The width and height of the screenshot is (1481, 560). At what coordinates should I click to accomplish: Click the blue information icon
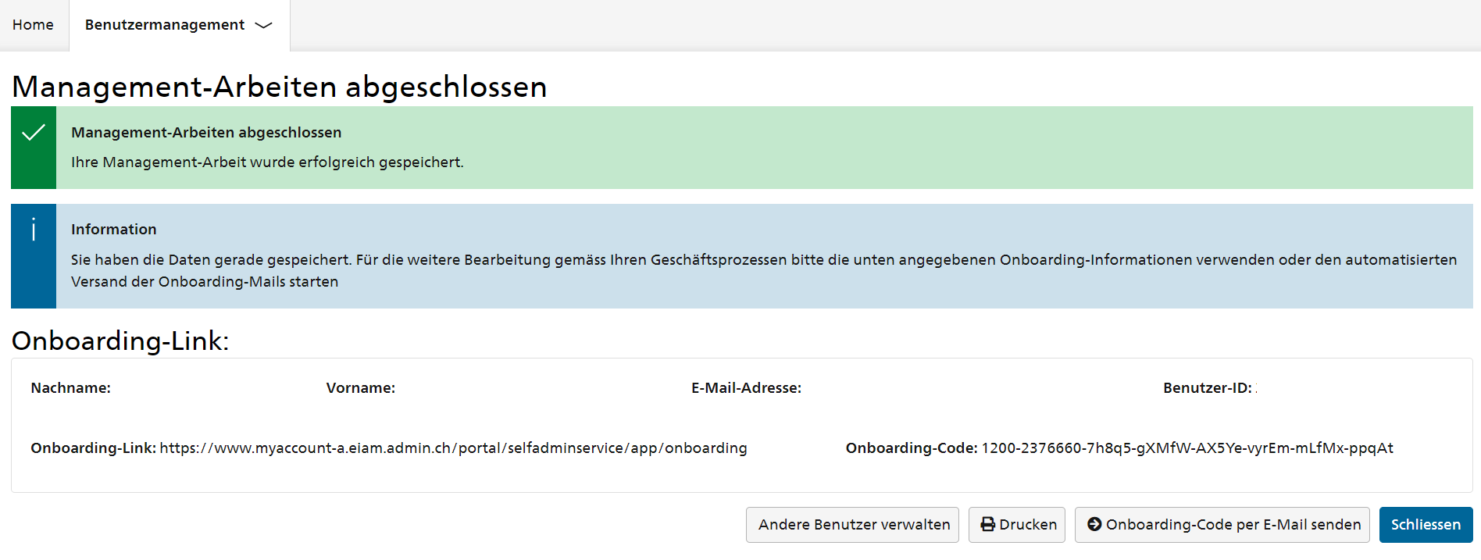click(34, 230)
